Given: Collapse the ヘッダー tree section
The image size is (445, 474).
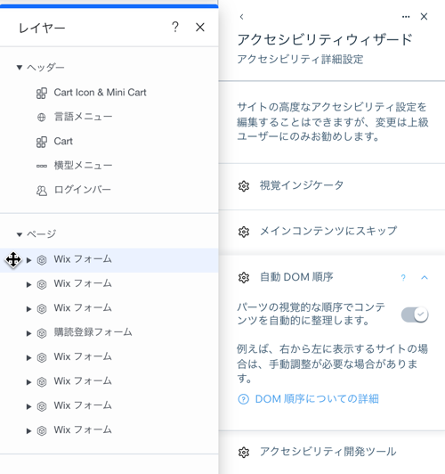Looking at the screenshot, I should [20, 67].
